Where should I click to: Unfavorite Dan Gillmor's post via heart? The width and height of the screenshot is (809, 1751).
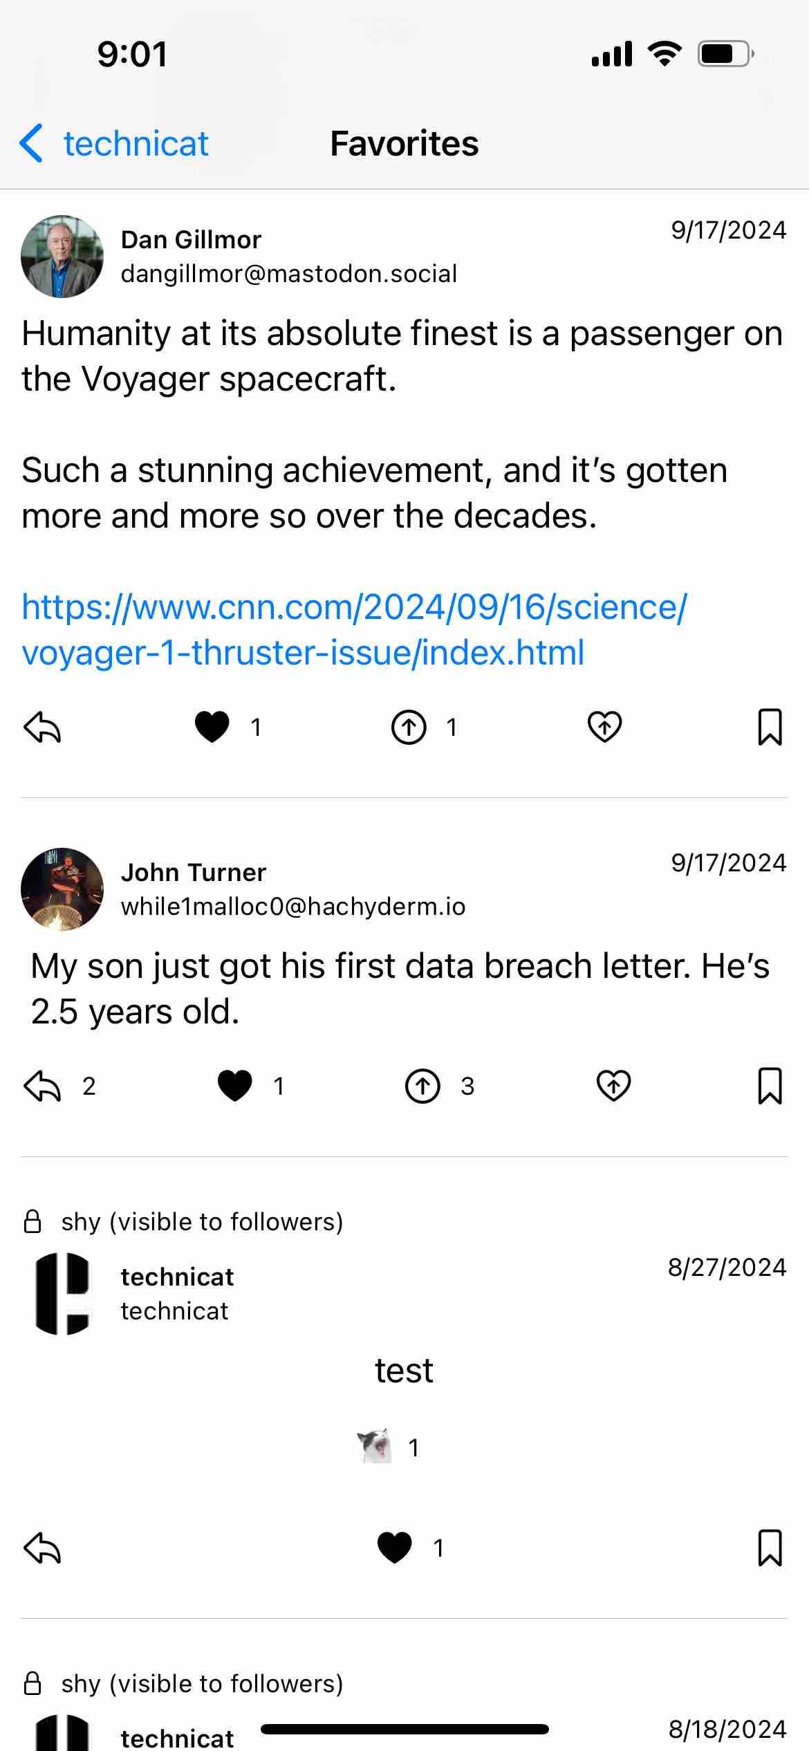pyautogui.click(x=212, y=728)
